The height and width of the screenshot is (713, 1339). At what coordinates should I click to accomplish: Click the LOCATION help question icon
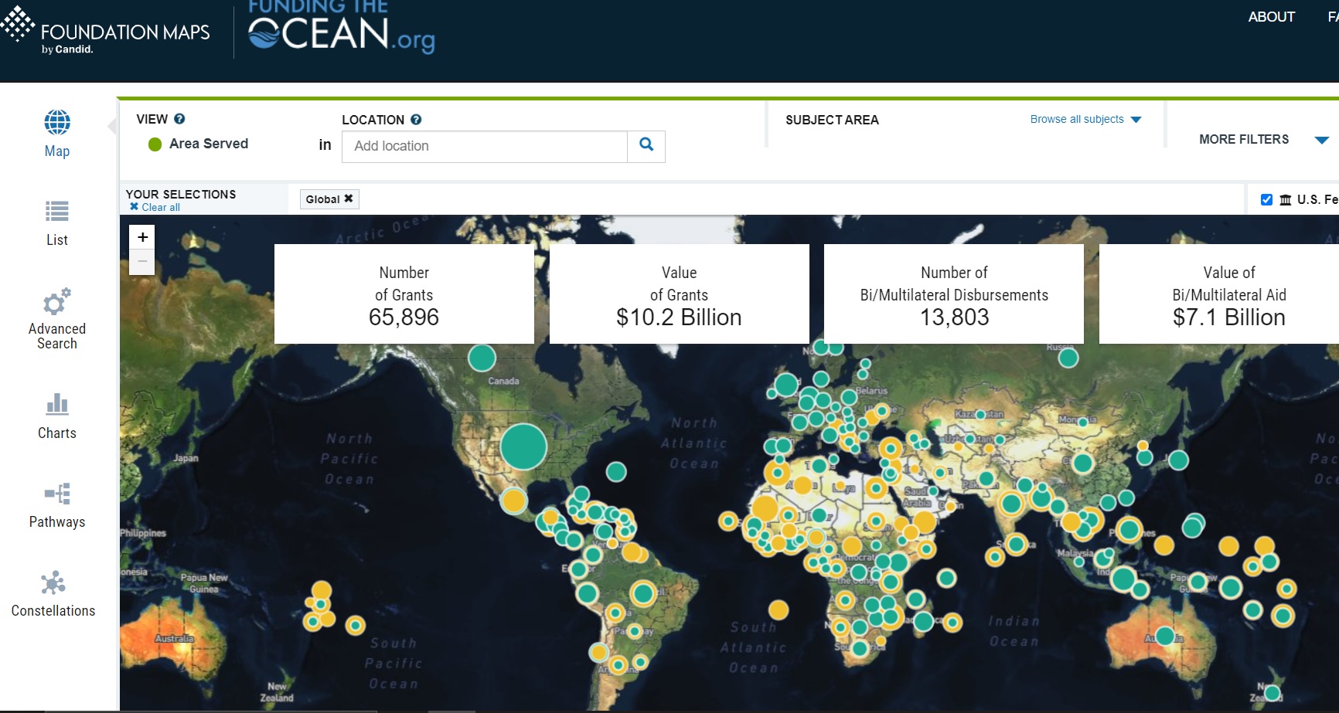pyautogui.click(x=416, y=120)
